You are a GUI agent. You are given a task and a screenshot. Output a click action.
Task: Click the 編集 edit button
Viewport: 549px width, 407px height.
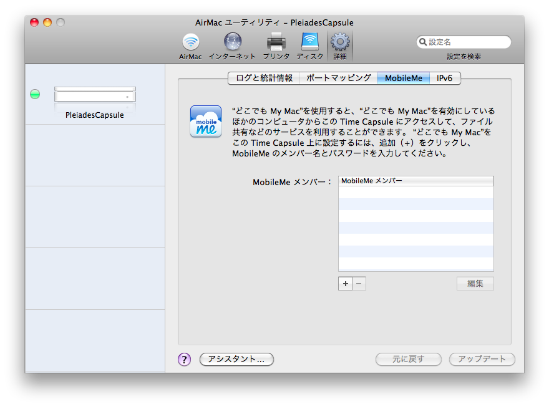tap(475, 284)
